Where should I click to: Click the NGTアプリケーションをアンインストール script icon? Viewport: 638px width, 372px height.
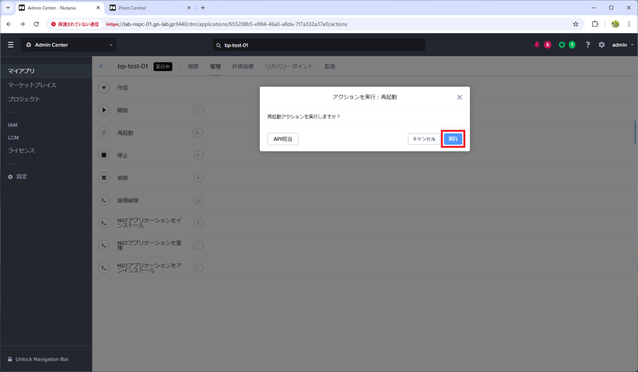click(104, 268)
